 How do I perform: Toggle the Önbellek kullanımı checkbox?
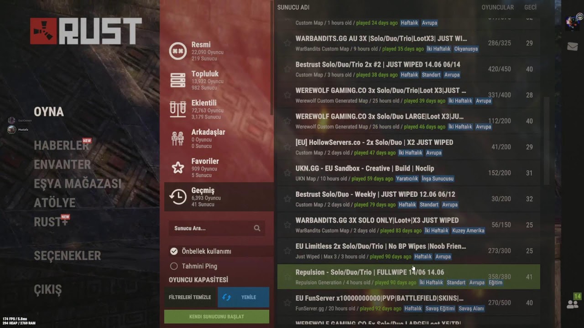[x=174, y=251]
